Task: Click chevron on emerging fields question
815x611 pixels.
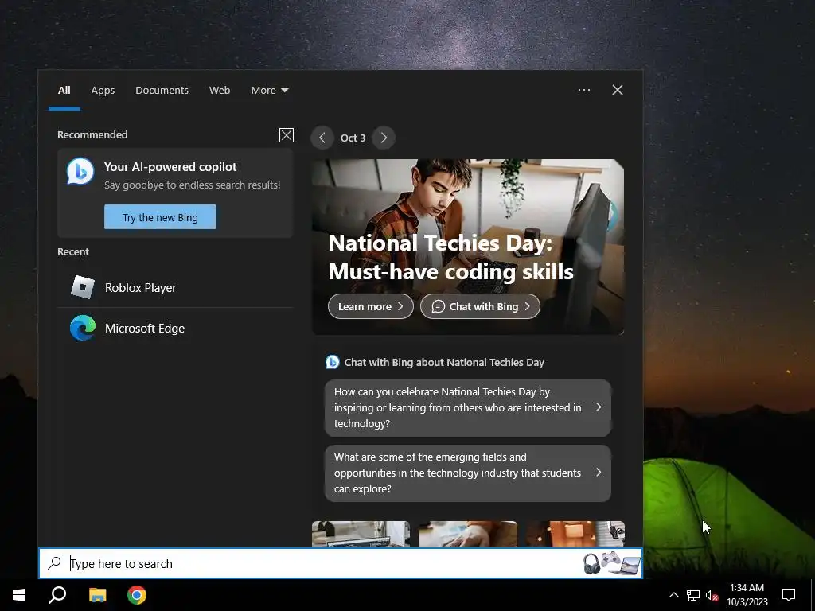Action: 599,473
